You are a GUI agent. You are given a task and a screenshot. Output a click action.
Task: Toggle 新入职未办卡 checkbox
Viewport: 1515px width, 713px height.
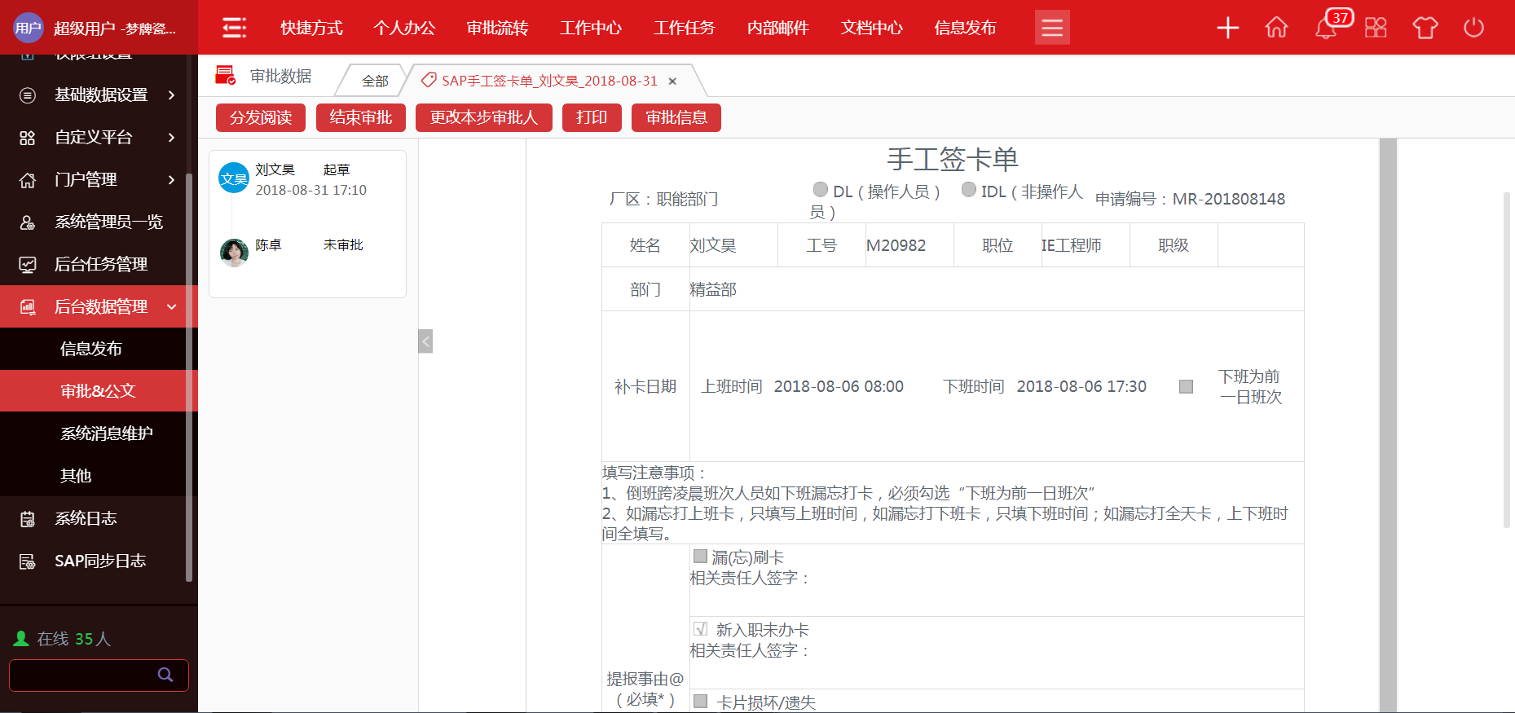point(700,628)
